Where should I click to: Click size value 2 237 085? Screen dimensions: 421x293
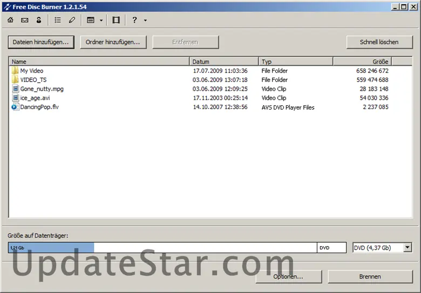(x=376, y=107)
